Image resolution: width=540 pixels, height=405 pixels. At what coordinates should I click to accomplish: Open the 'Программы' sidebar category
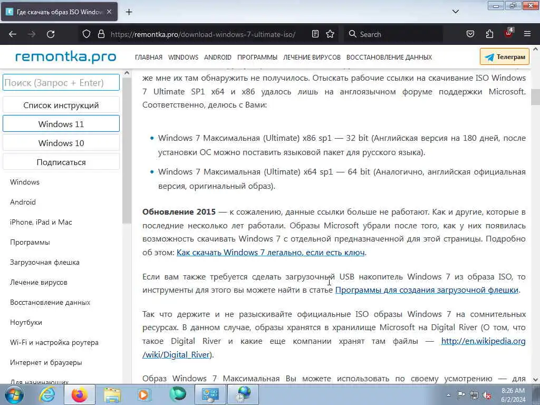[30, 243]
